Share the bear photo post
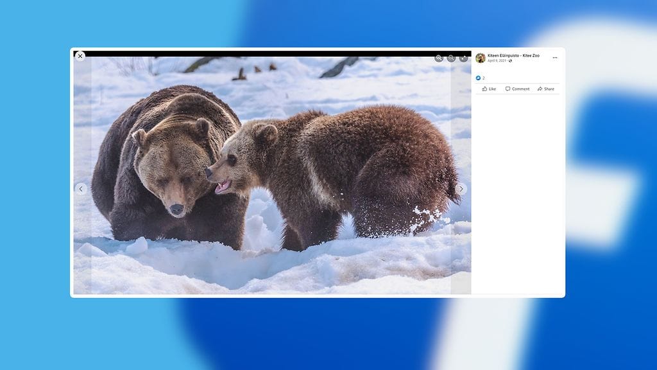This screenshot has width=657, height=370. coord(545,89)
